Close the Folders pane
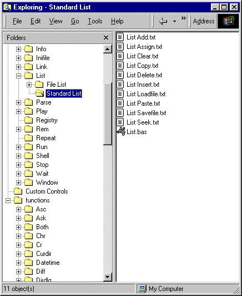 pyautogui.click(x=106, y=38)
